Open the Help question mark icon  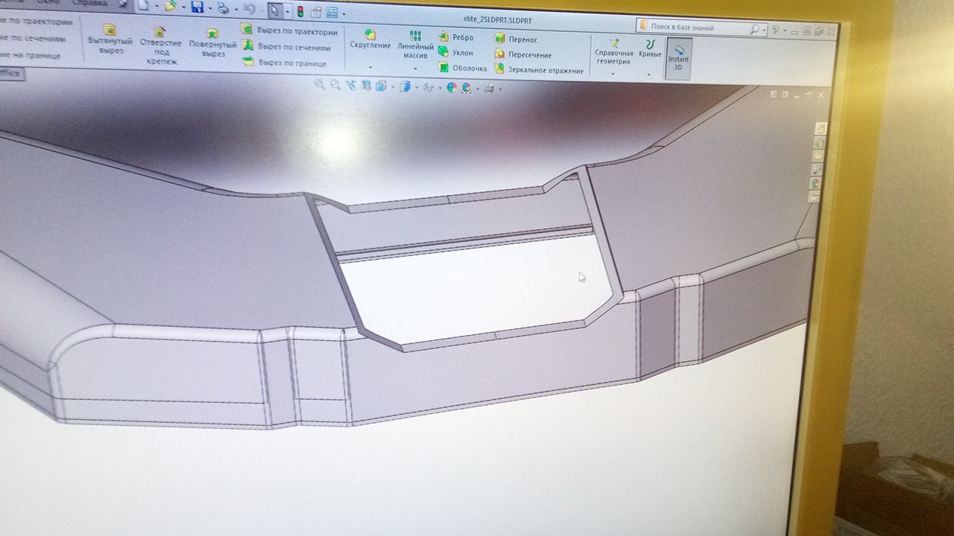pyautogui.click(x=776, y=30)
